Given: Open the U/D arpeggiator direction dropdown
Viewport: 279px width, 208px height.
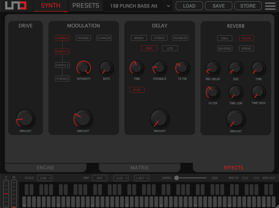Looking at the screenshot, I should pyautogui.click(x=121, y=178).
